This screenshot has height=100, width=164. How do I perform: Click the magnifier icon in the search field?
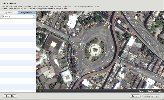[3, 16]
